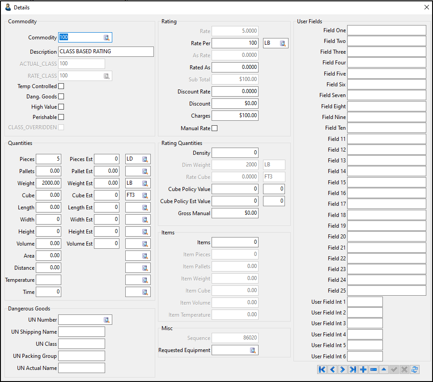The height and width of the screenshot is (382, 433).
Task: Go to first record in navigator
Action: point(322,369)
